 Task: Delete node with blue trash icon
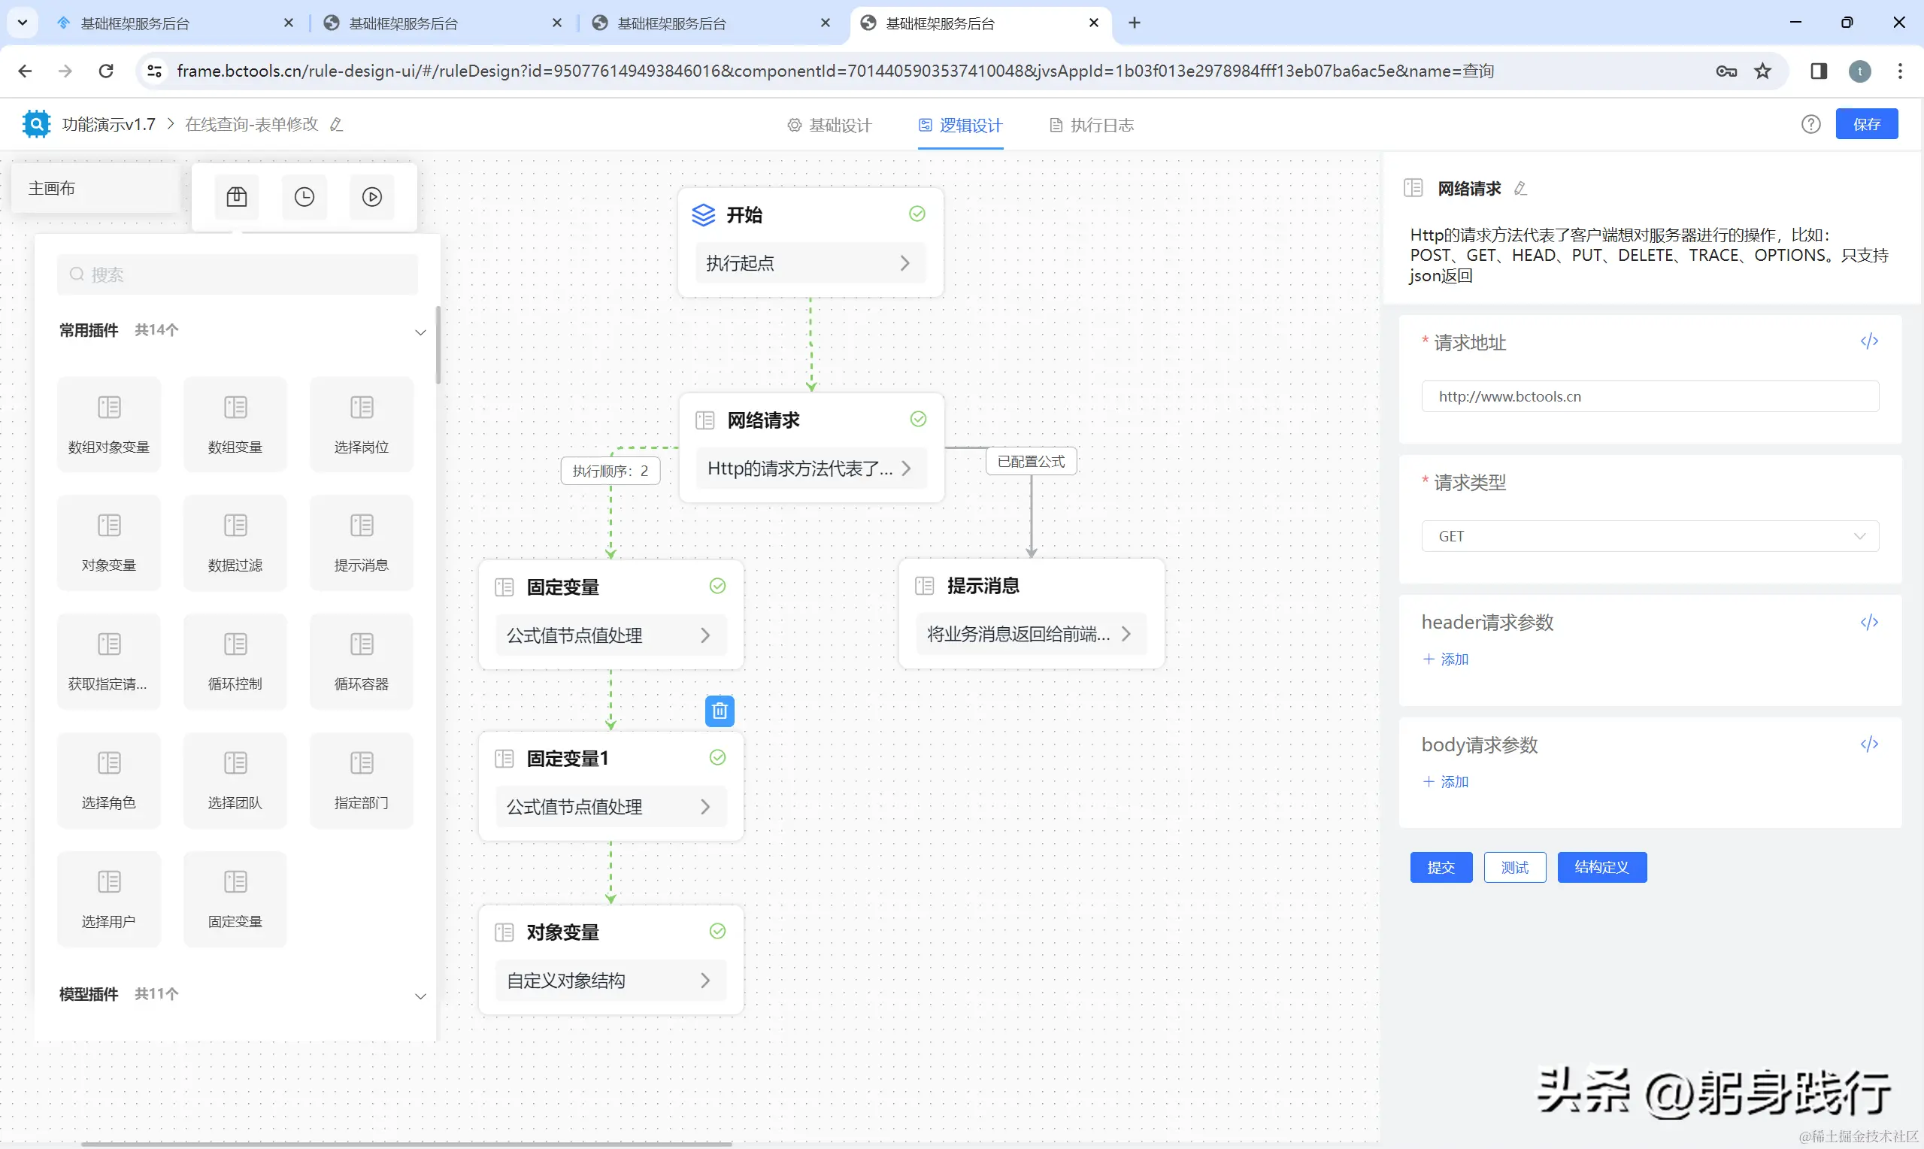[x=719, y=711]
